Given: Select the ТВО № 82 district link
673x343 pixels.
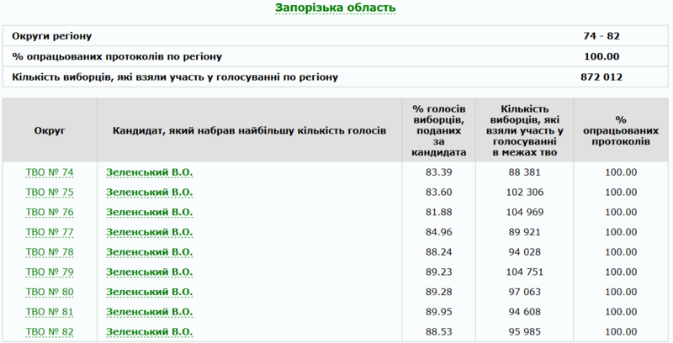Looking at the screenshot, I should click(50, 332).
